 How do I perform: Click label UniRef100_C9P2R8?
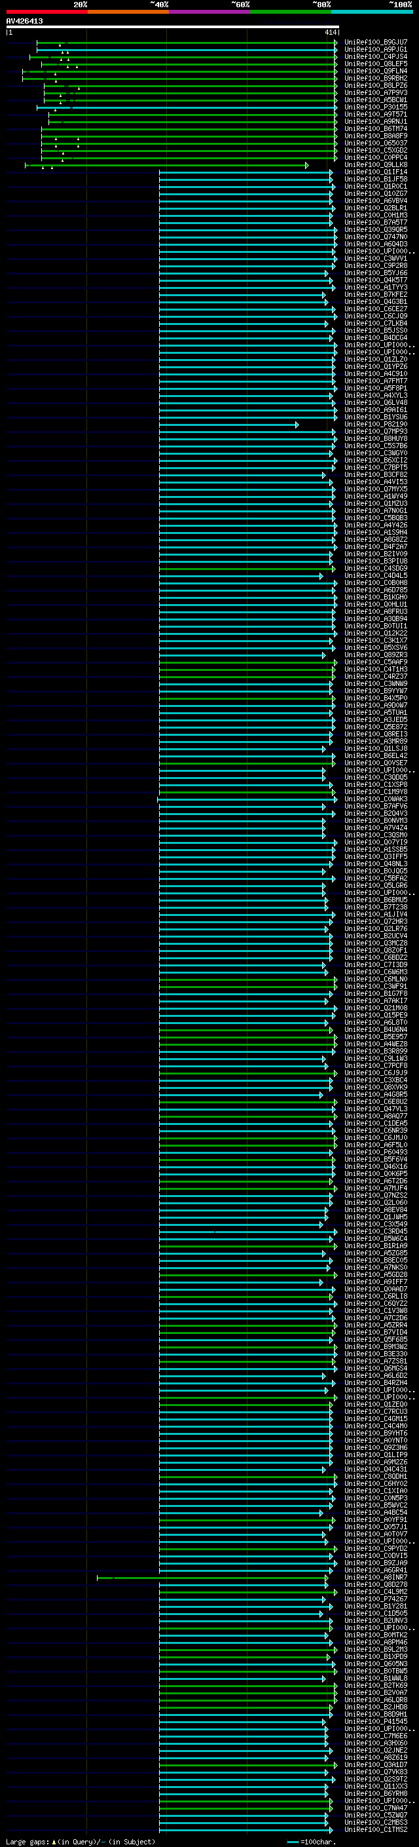pos(376,265)
